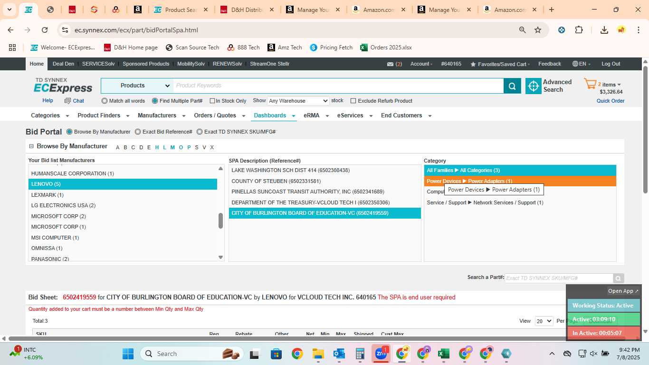Open the Chrome zoom magnifier icon

[522, 30]
